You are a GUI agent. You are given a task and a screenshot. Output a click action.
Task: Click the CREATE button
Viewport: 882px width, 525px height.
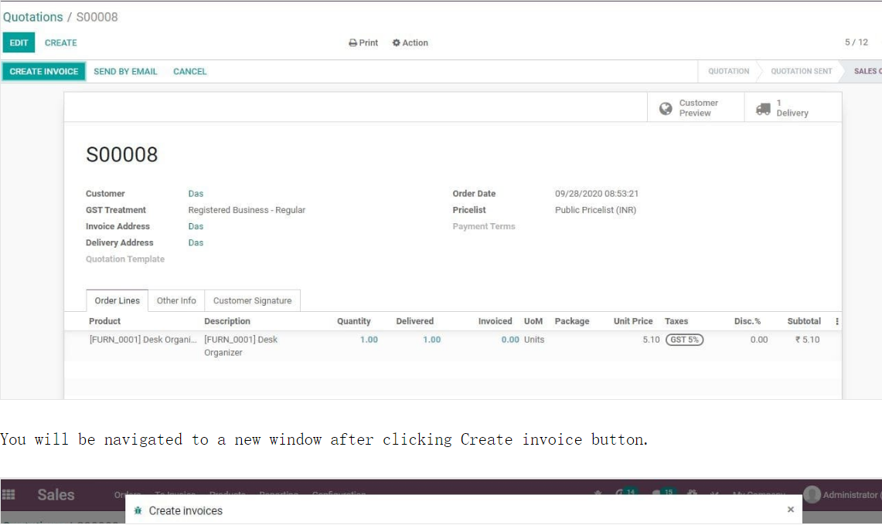point(61,42)
